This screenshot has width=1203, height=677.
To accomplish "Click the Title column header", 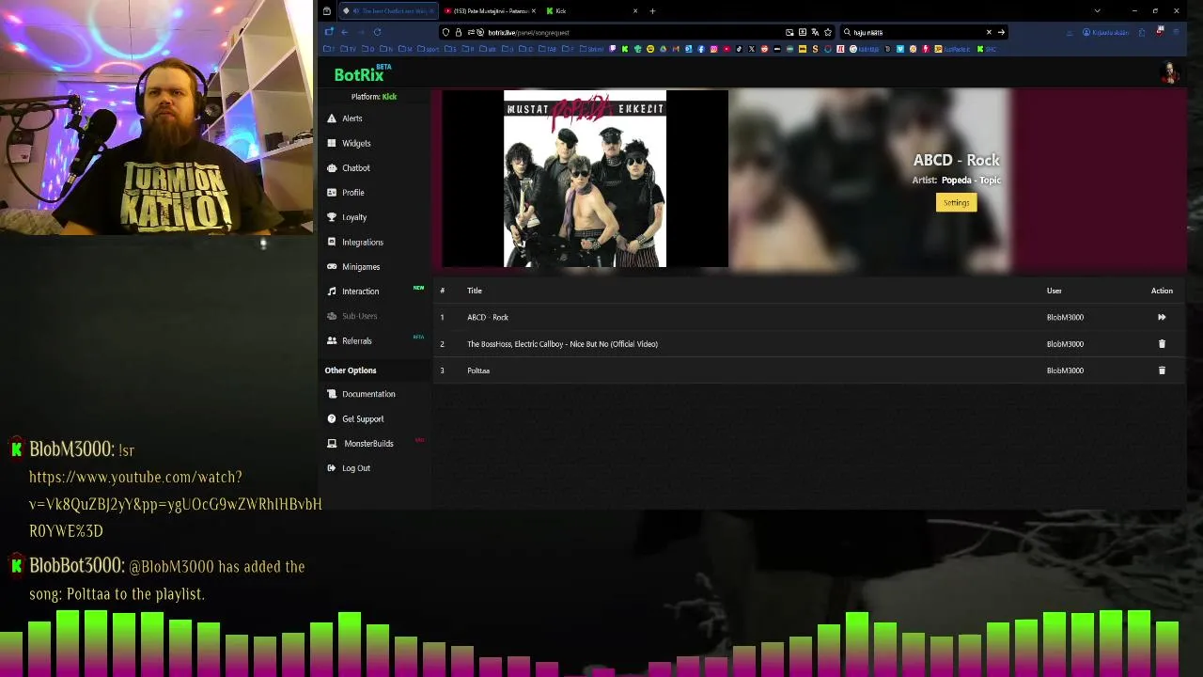I will coord(475,291).
